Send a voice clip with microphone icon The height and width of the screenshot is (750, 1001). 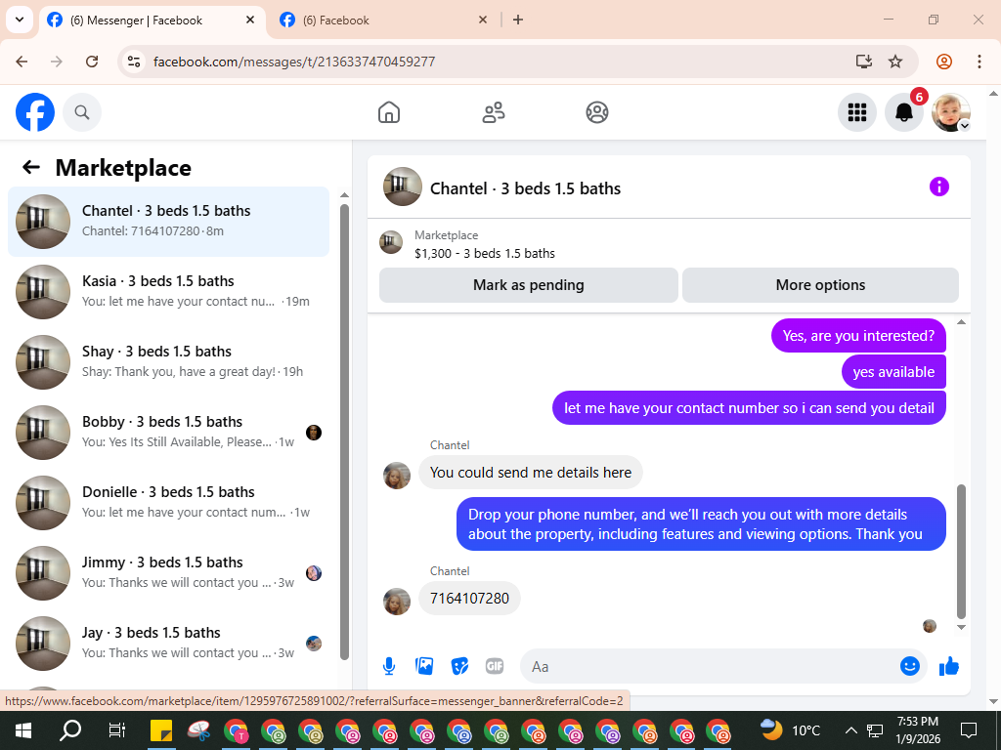(x=389, y=666)
